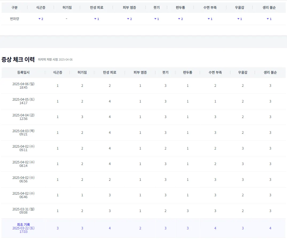Click the 2025-04-04 (금) 12:56 entry date
This screenshot has height=239, width=287.
point(23,117)
